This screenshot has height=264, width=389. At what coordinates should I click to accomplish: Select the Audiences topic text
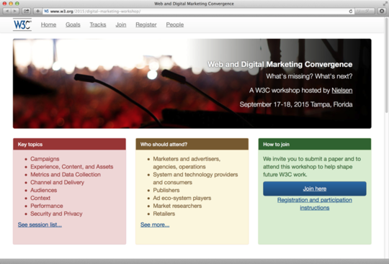coord(44,190)
